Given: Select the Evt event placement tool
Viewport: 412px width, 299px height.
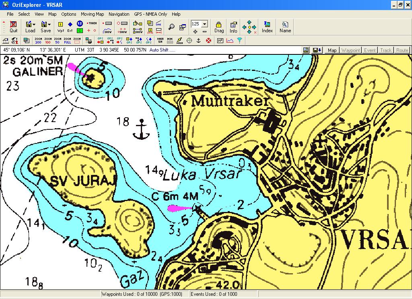Looking at the screenshot, I should click(70, 27).
